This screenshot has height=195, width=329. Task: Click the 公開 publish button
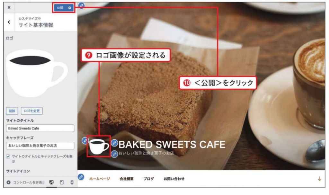[x=60, y=8]
